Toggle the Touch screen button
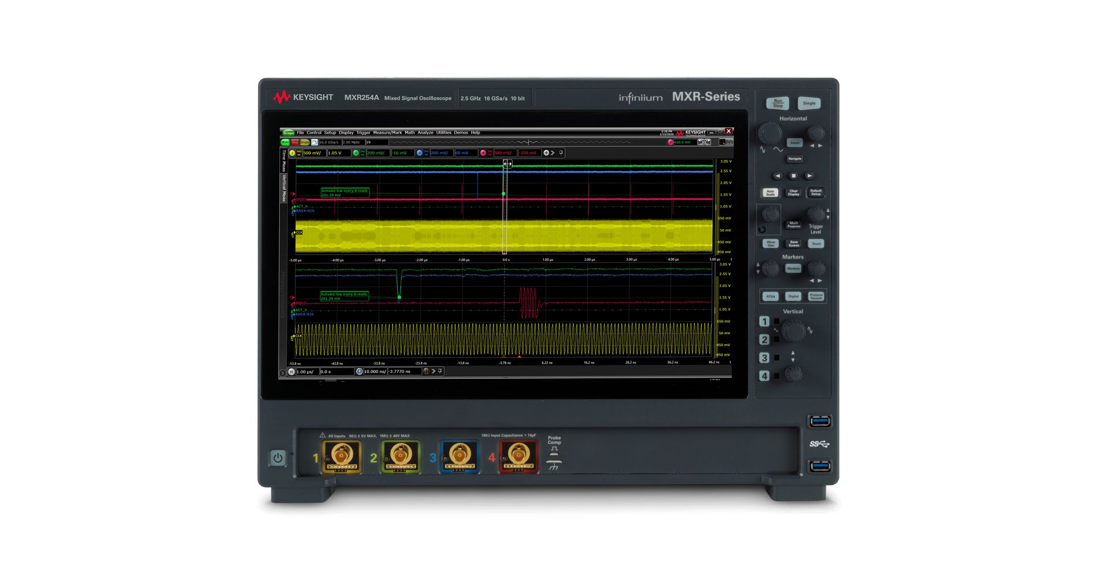Viewport: 1110px width, 569px height. pos(817,243)
